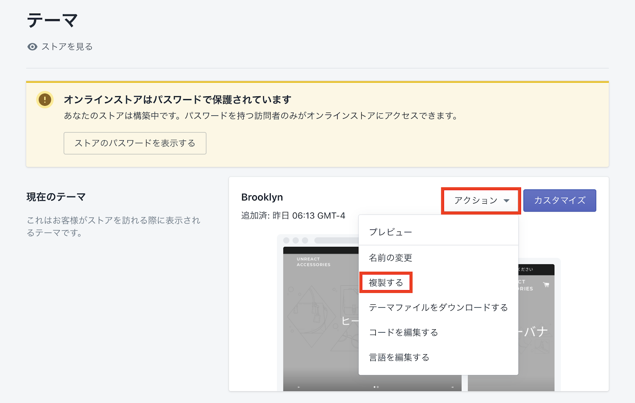Click the UNREACT ACCESSORIES logo in preview
The height and width of the screenshot is (403, 635).
tap(313, 262)
